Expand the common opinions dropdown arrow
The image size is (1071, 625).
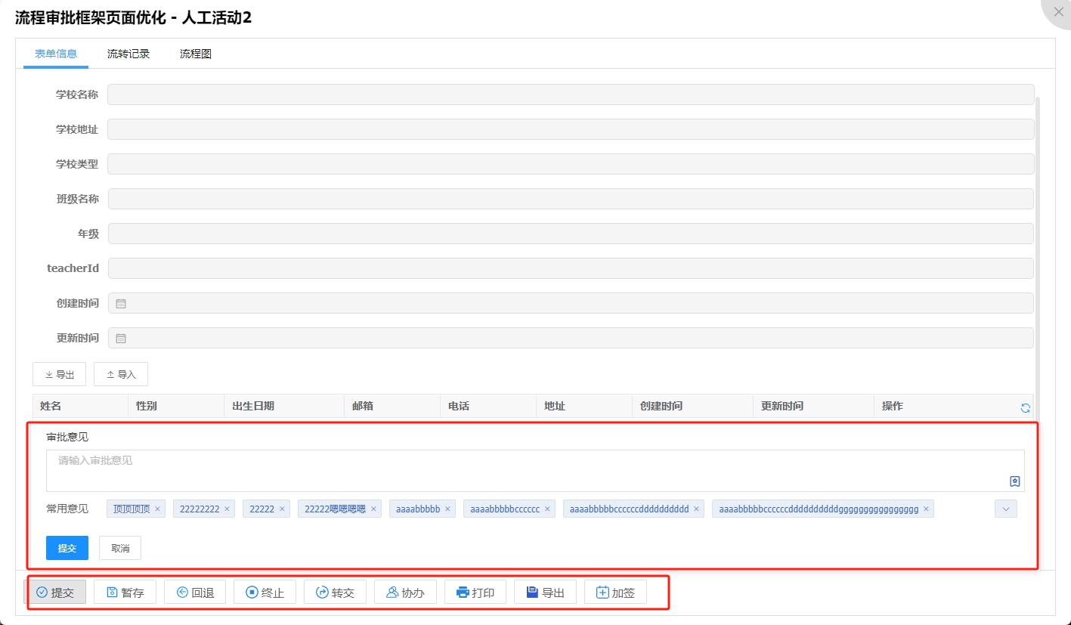pyautogui.click(x=1005, y=509)
